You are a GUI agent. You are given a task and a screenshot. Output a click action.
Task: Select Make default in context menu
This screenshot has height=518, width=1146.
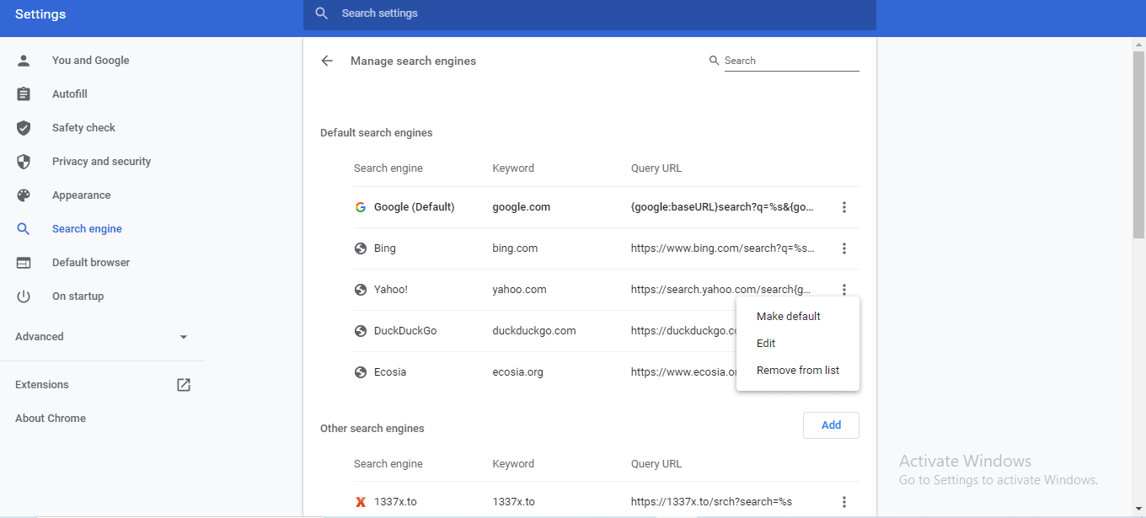tap(798, 317)
